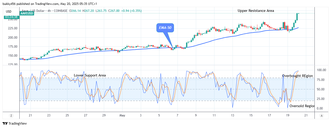Click the 15 date on time axis
This screenshot has width=331, height=128.
(x=251, y=115)
